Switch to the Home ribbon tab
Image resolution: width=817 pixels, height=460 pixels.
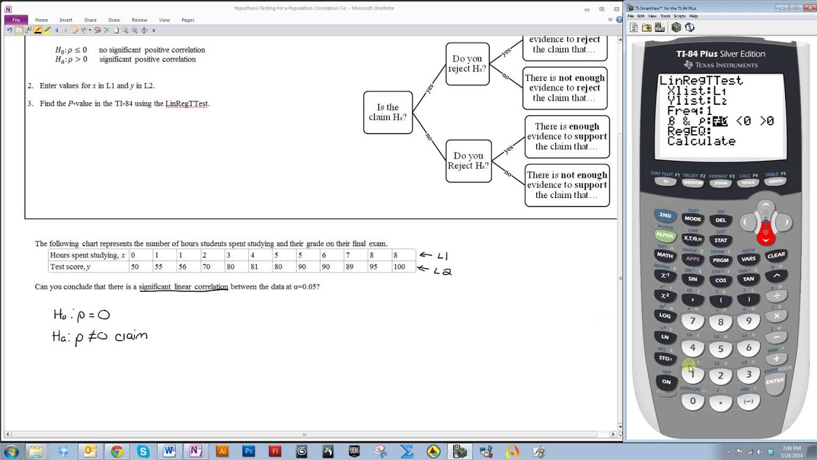pos(41,20)
